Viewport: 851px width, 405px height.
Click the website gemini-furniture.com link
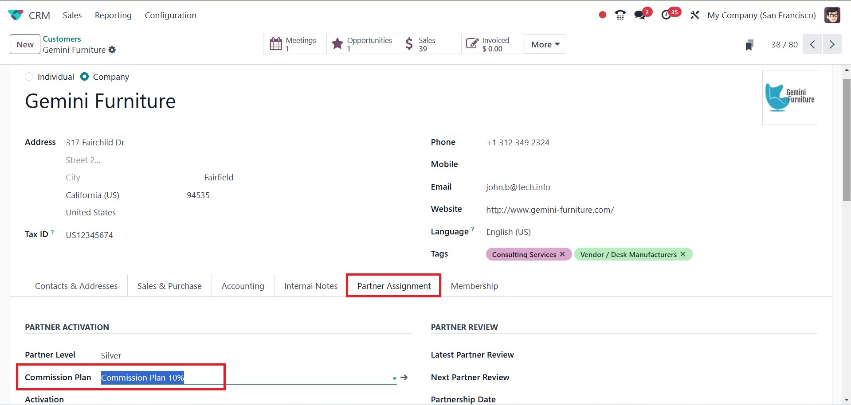[x=550, y=210]
